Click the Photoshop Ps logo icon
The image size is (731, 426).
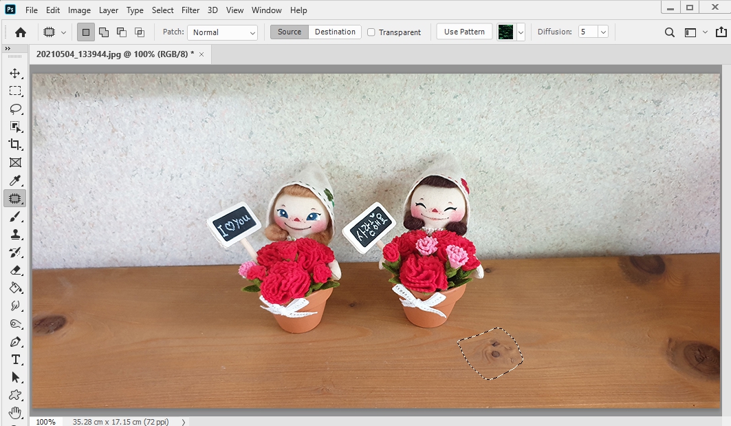click(10, 10)
